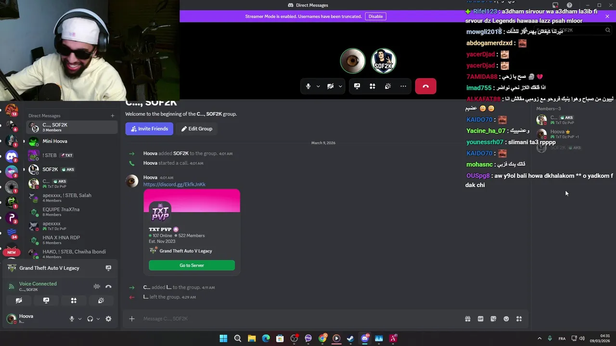The height and width of the screenshot is (346, 616).
Task: Disable Streamer Mode from the banner
Action: click(375, 16)
